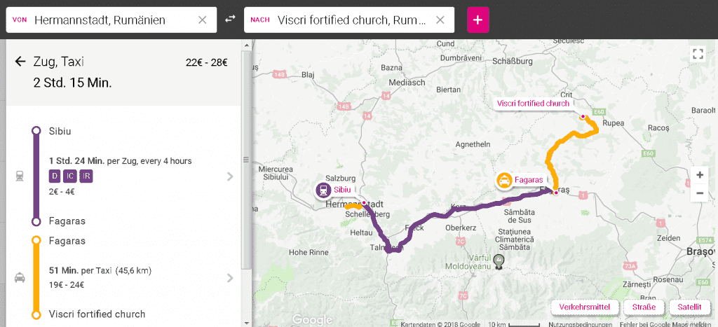Select the IC train type badge
This screenshot has height=327, width=718.
(70, 176)
